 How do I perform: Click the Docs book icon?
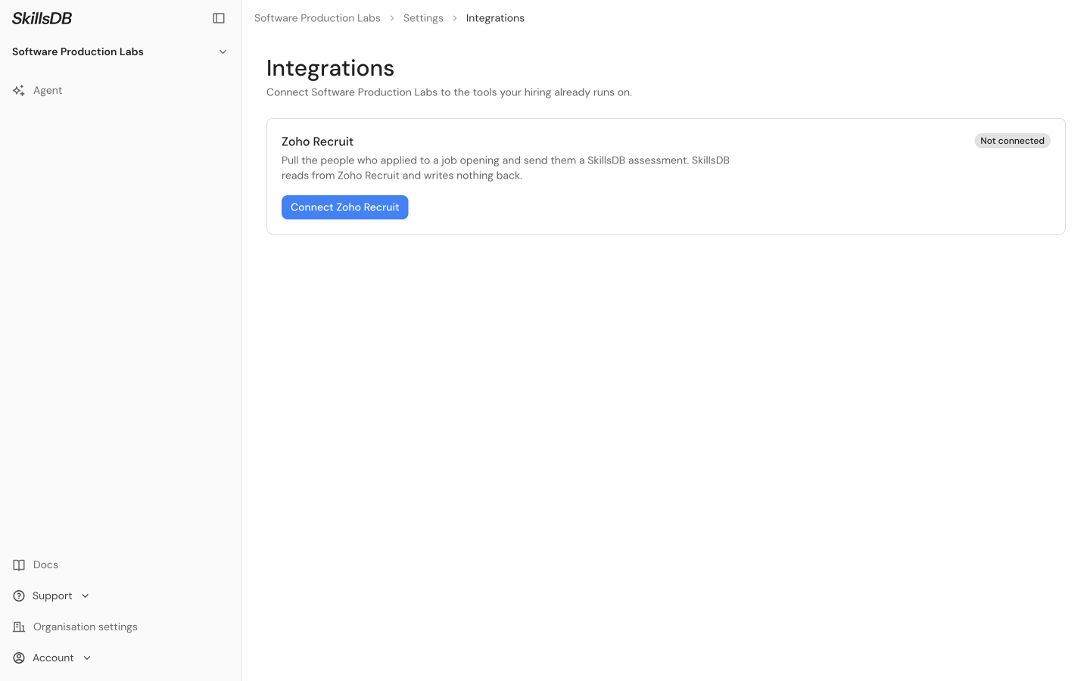(x=19, y=565)
